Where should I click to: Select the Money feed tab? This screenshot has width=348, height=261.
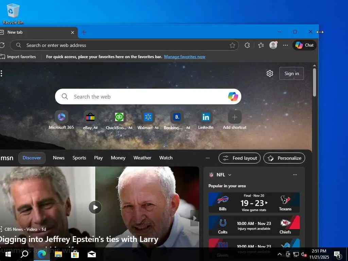click(118, 158)
